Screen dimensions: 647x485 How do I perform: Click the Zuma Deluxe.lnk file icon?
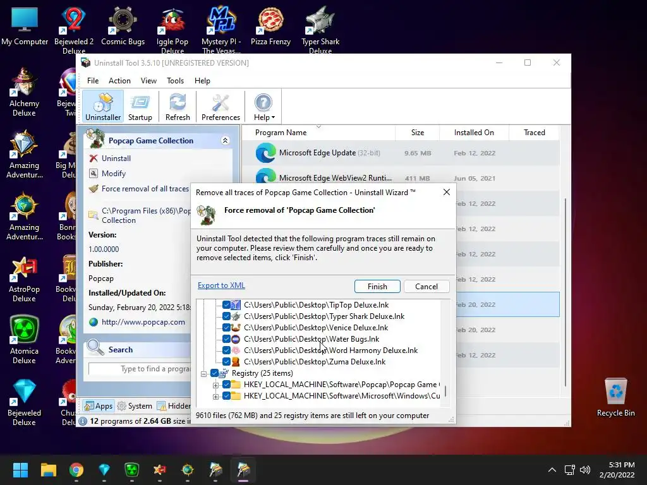click(236, 362)
